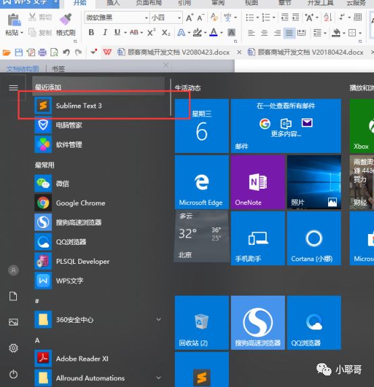Open the 搜狗高速浏览器 tile
This screenshot has height=387, width=374.
point(258,323)
